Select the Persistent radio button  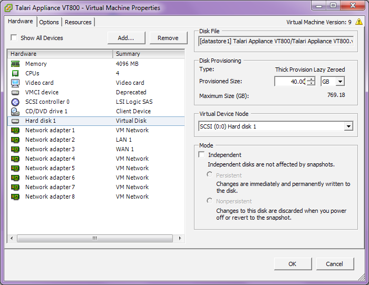point(209,174)
